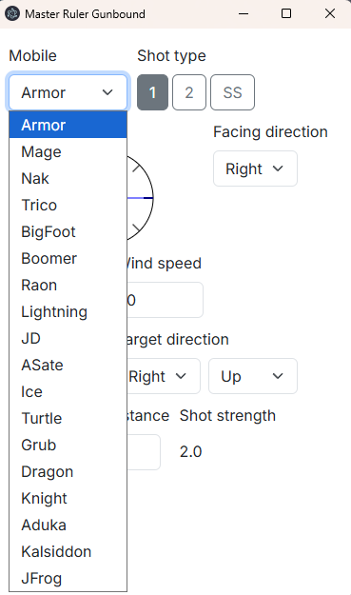351x595 pixels.
Task: Choose JFrog from the mobile list
Action: point(68,578)
